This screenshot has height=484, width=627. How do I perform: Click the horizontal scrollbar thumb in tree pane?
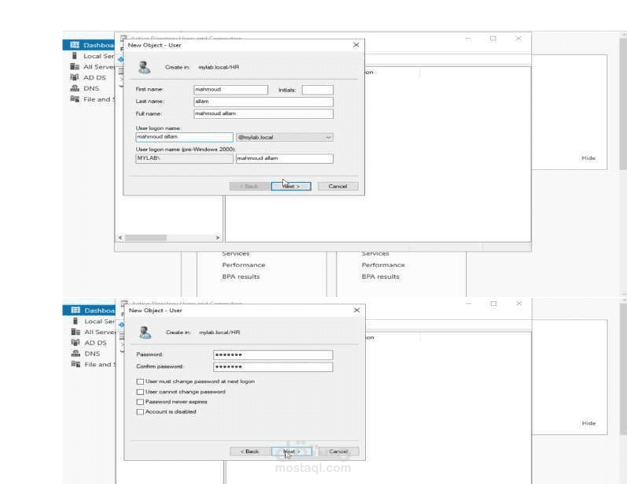[x=145, y=237]
